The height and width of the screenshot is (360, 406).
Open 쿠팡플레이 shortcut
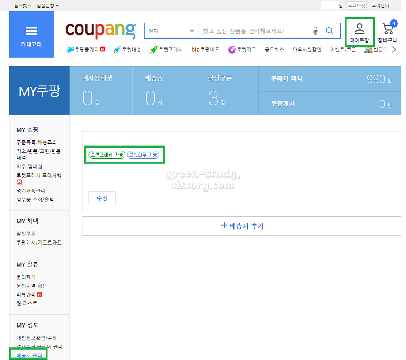pyautogui.click(x=85, y=50)
